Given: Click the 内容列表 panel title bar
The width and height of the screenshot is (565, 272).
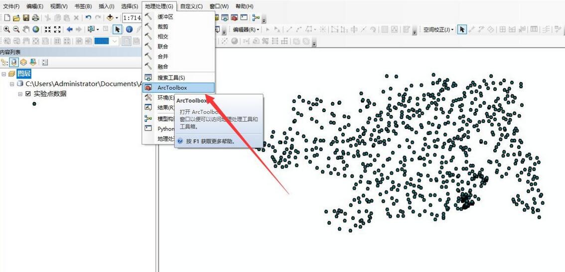Looking at the screenshot, I should 70,52.
